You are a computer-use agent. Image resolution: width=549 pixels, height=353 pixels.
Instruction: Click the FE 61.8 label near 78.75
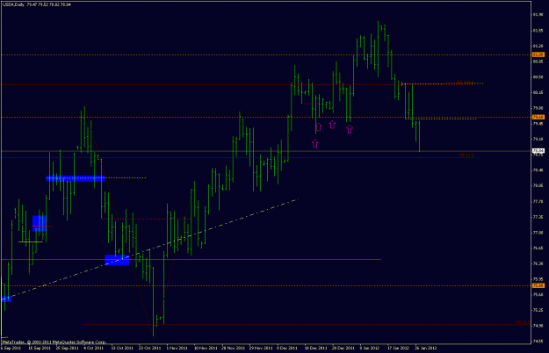tap(466, 155)
